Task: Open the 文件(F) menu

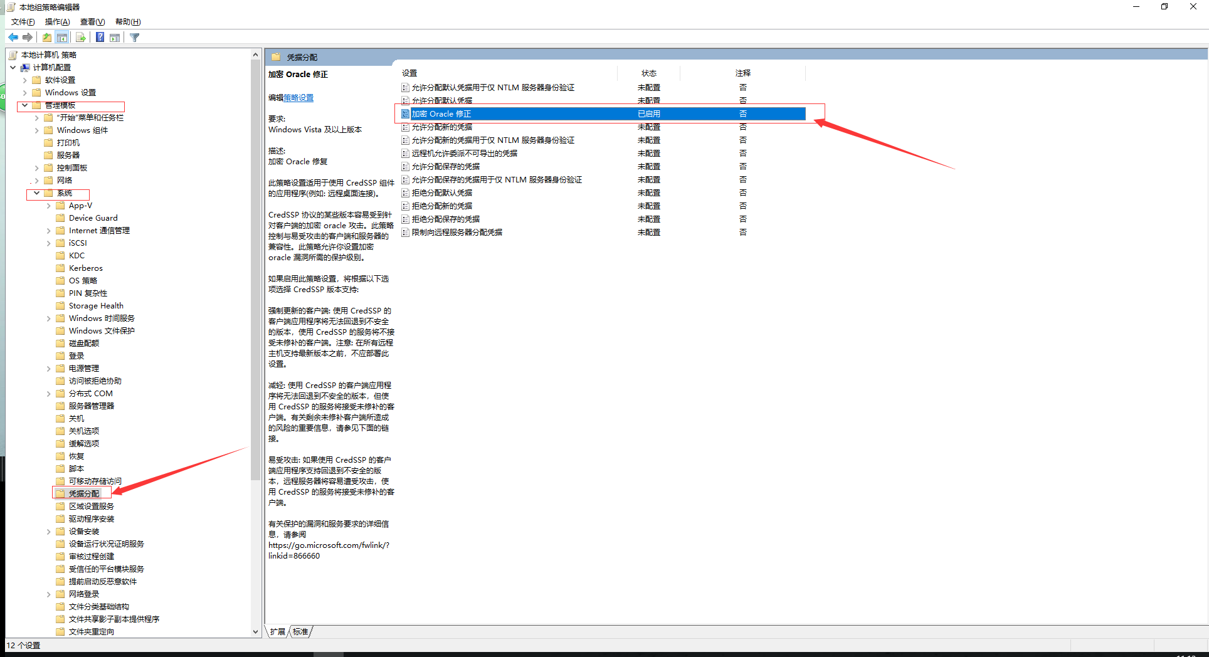Action: point(23,22)
